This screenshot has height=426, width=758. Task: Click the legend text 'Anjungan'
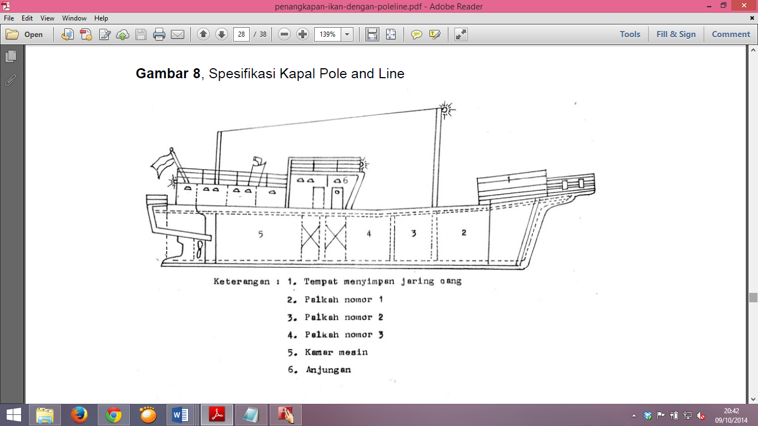[329, 370]
